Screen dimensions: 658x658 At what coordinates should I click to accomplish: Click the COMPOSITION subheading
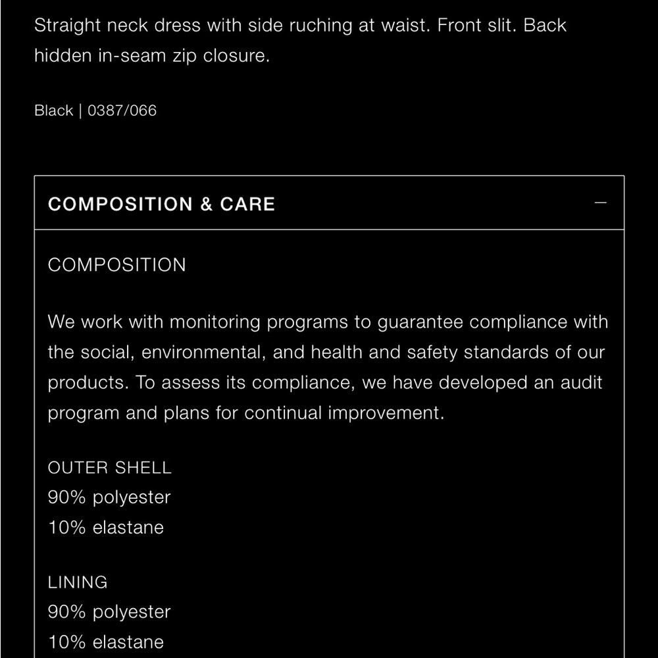[117, 265]
